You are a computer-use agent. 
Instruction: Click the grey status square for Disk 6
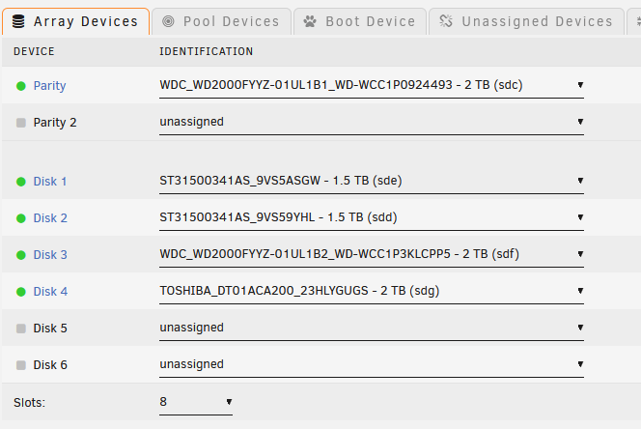click(21, 365)
